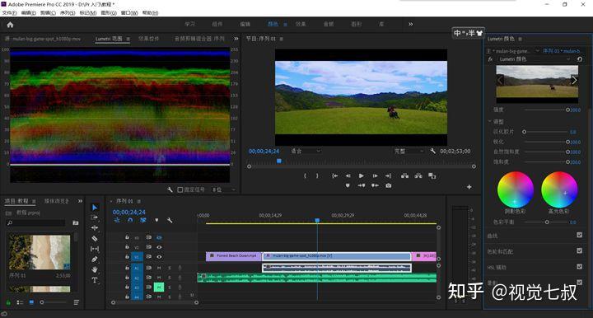Go to Out point in Program Monitor

pyautogui.click(x=389, y=175)
